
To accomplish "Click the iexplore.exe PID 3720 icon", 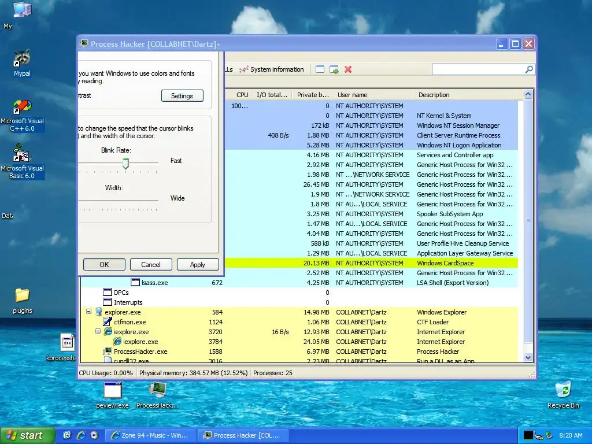I will click(x=108, y=331).
